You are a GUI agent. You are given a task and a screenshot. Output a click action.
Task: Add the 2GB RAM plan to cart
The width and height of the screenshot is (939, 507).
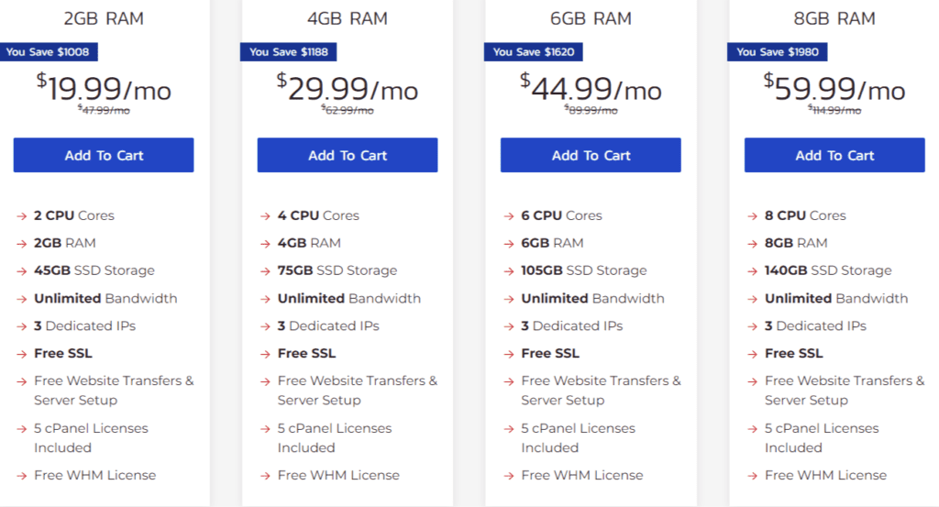[104, 155]
